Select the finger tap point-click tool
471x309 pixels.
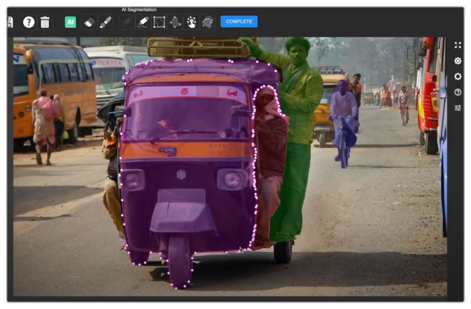point(192,22)
